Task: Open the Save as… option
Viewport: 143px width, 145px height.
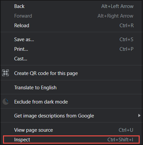Action: 71,39
